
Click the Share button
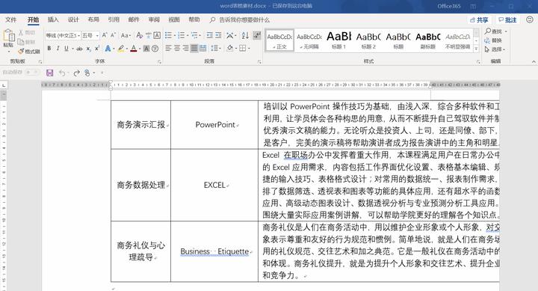[479, 20]
